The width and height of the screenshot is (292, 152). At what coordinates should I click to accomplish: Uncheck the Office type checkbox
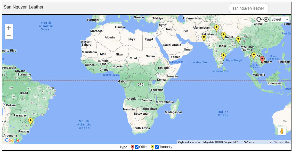[137, 147]
